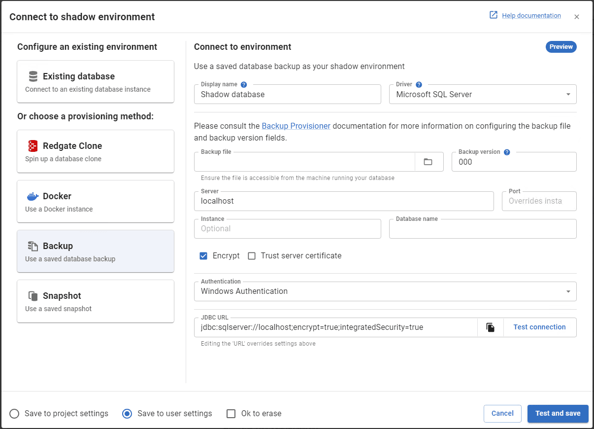Enable Trust server certificate
The height and width of the screenshot is (429, 594).
252,255
